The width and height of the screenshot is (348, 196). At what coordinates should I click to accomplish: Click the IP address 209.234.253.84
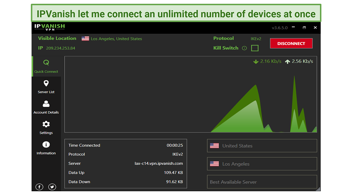point(60,48)
